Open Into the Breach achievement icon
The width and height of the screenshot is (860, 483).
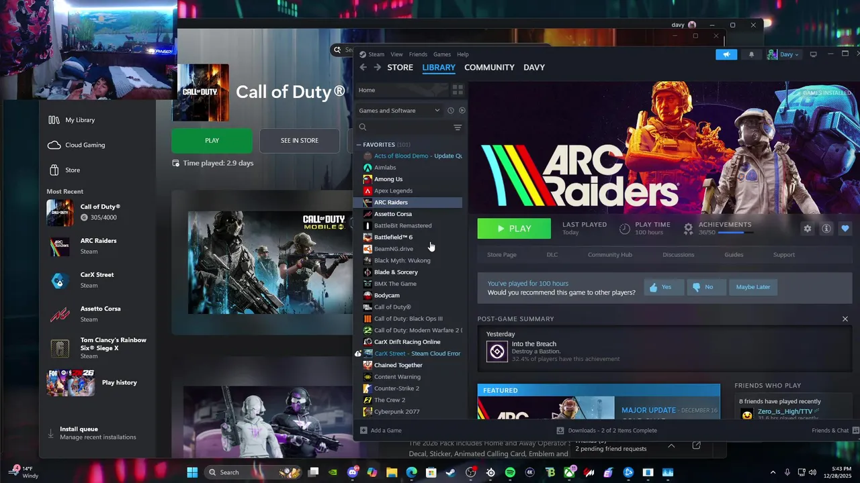(497, 351)
